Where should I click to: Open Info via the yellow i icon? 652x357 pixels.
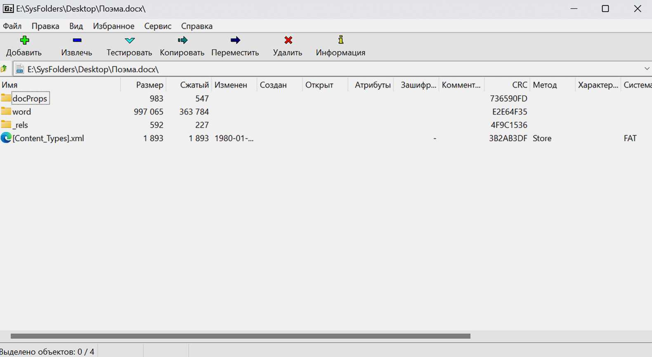(x=340, y=40)
